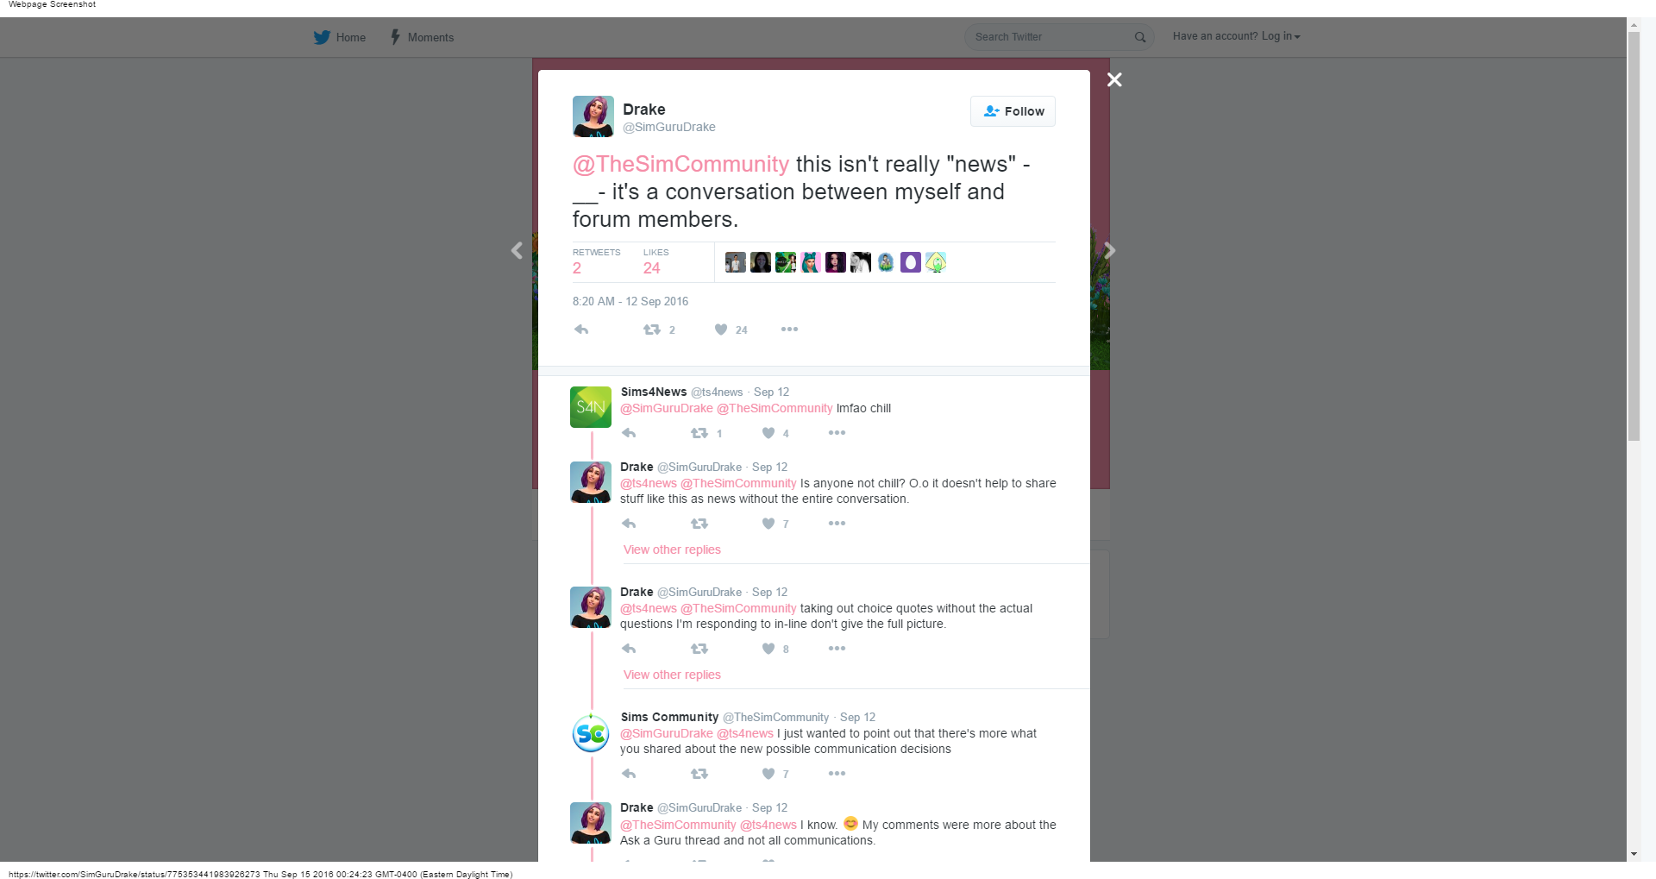Go to previous media with left arrow

pos(517,250)
